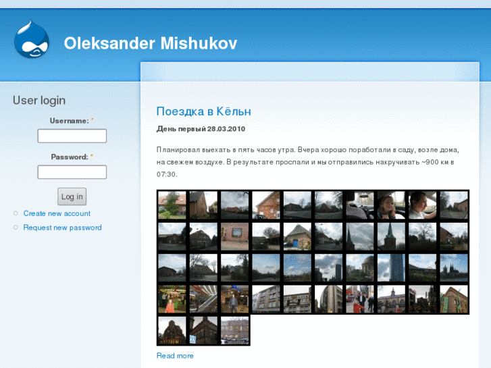Open thumbnail of girl at flower market
491x368 pixels.
[x=172, y=299]
